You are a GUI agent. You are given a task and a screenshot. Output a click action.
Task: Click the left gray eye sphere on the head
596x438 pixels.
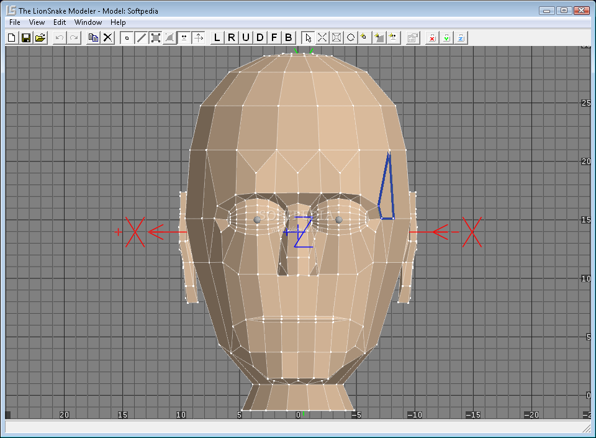click(257, 220)
